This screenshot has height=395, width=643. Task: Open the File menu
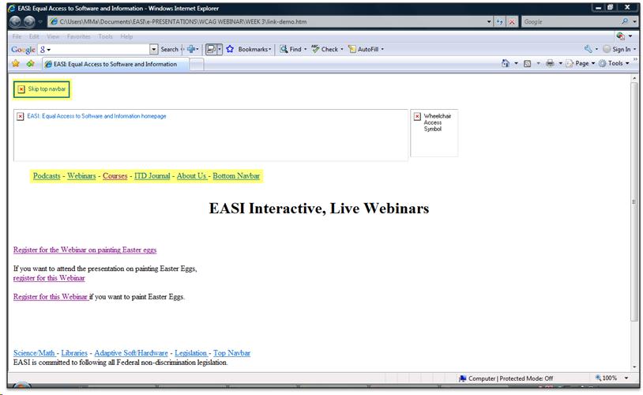pyautogui.click(x=17, y=36)
